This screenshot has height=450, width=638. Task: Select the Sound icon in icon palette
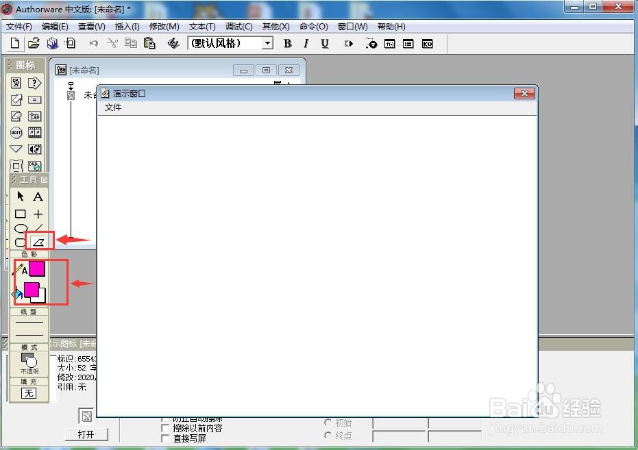pos(34,149)
